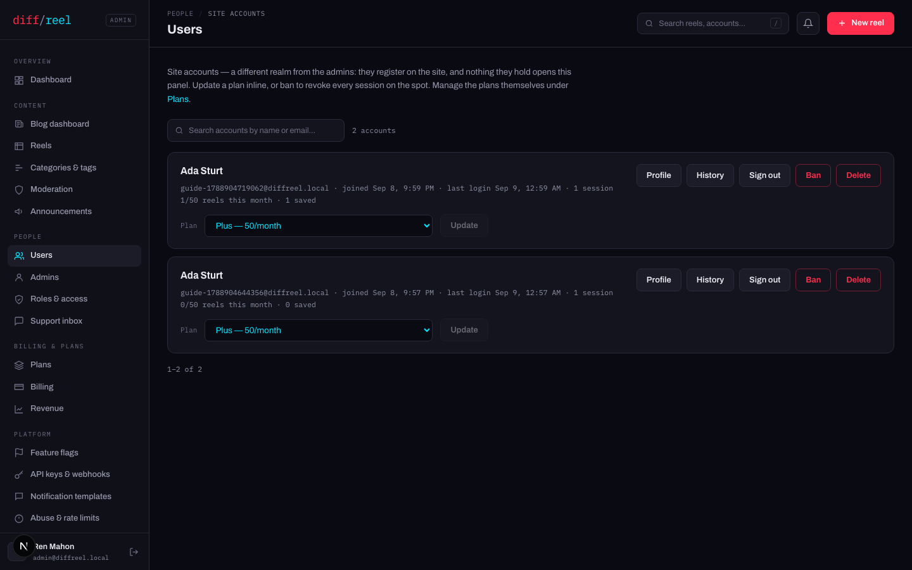Click the diff/reel logo

(x=42, y=20)
